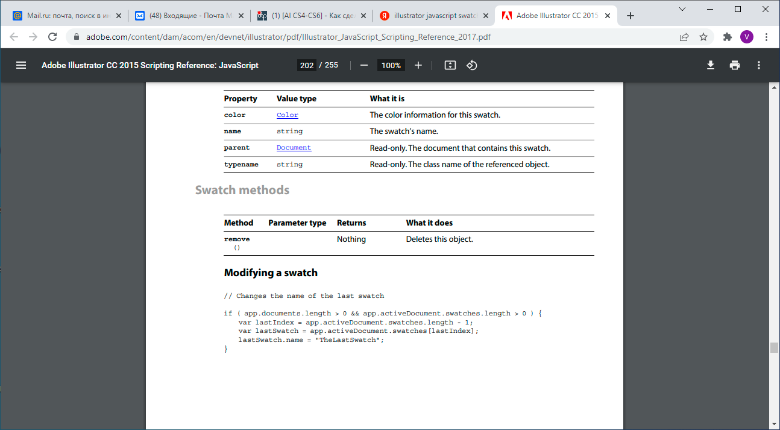The image size is (780, 430).
Task: Close the Adobe Illustrator CC 2015 tab
Action: point(606,16)
